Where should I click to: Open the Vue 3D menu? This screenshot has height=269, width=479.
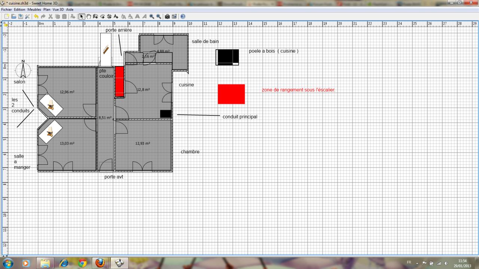[x=58, y=9]
